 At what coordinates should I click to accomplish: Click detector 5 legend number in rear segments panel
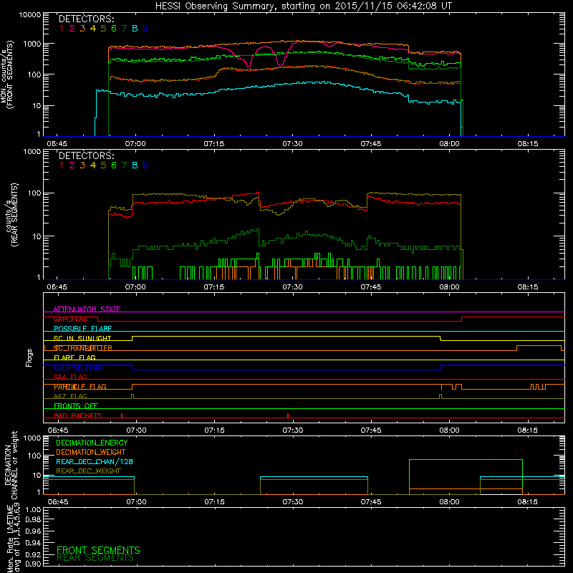[103, 165]
